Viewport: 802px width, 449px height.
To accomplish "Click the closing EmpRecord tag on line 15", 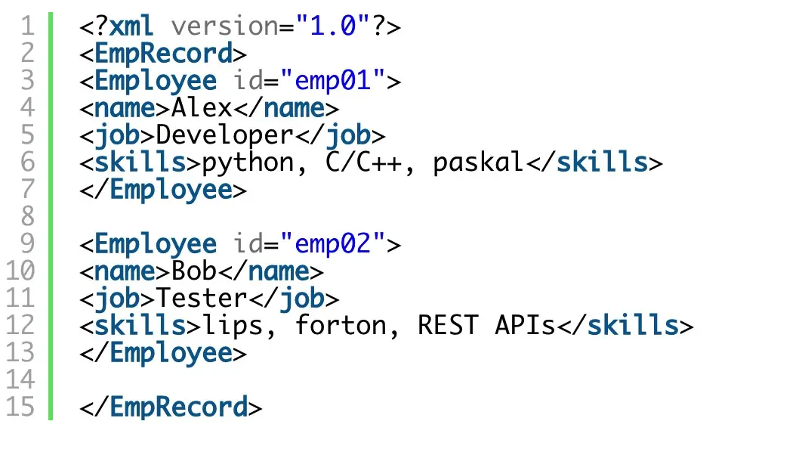I will coord(171,407).
